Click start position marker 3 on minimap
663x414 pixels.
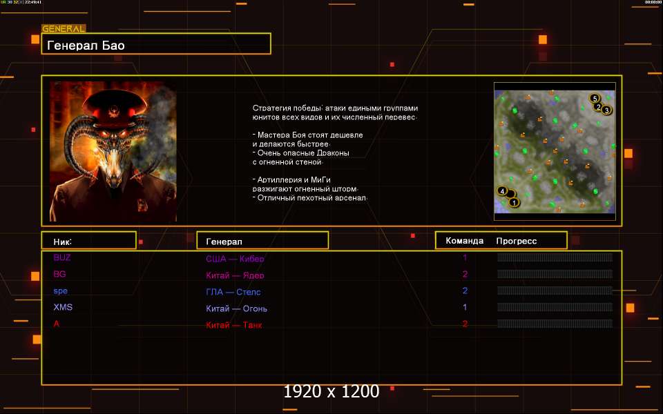click(607, 110)
